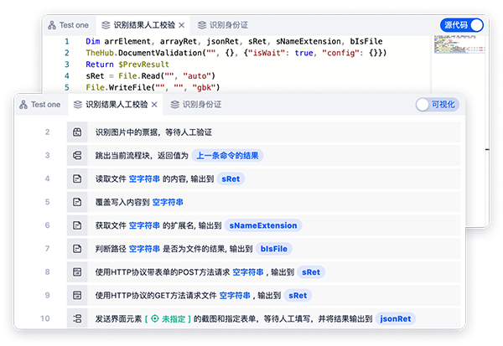The height and width of the screenshot is (346, 503).
Task: Click the row 4 read file command icon
Action: (x=77, y=179)
